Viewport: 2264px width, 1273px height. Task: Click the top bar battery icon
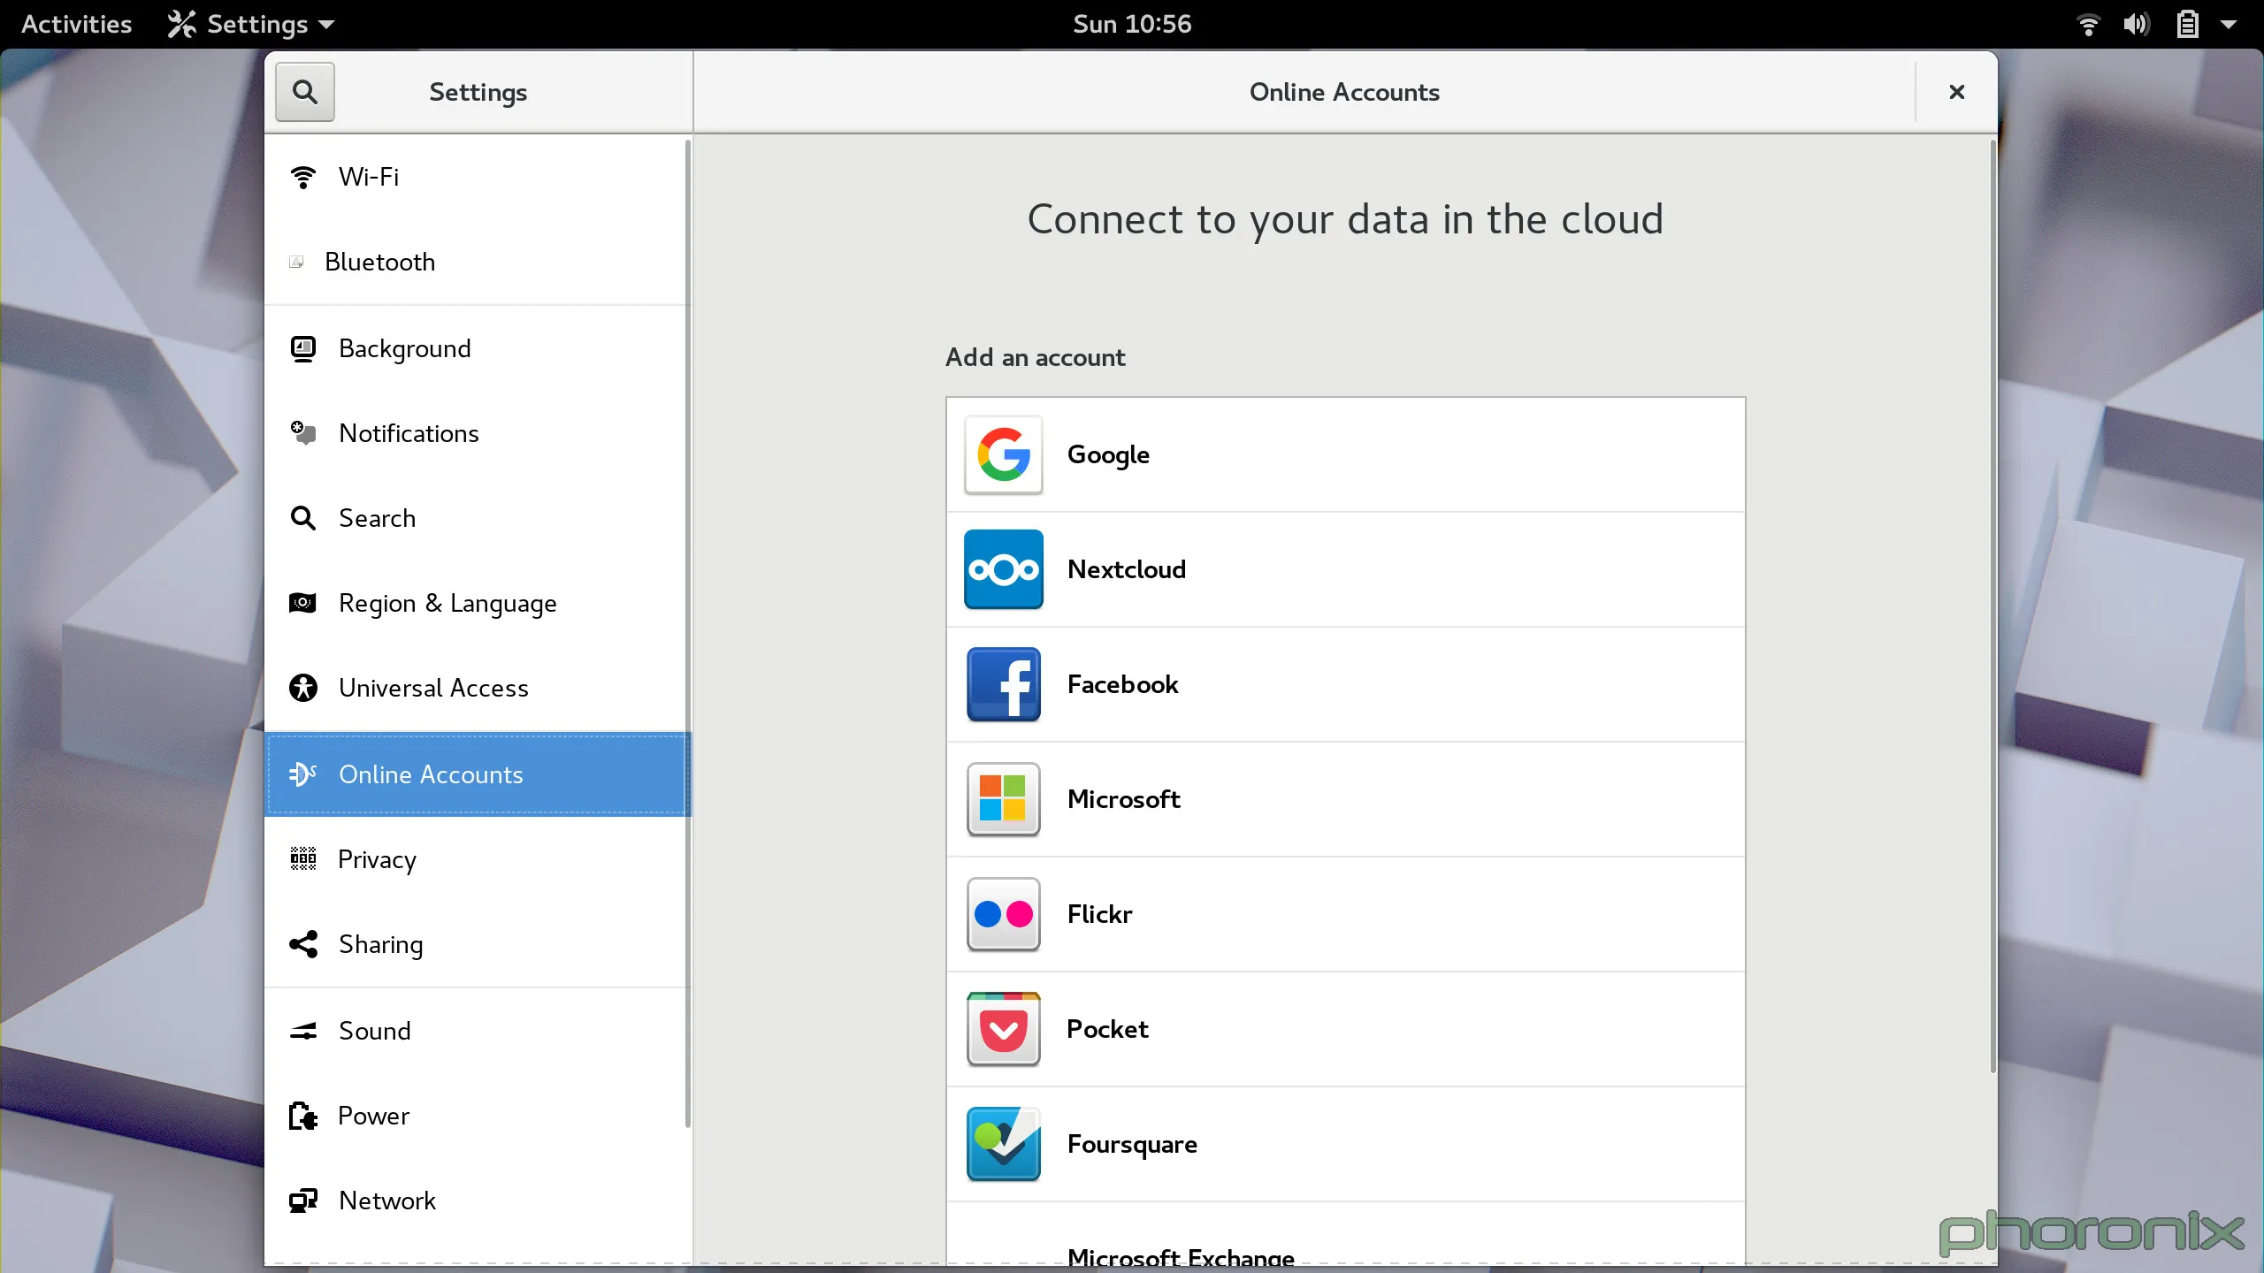click(2187, 24)
